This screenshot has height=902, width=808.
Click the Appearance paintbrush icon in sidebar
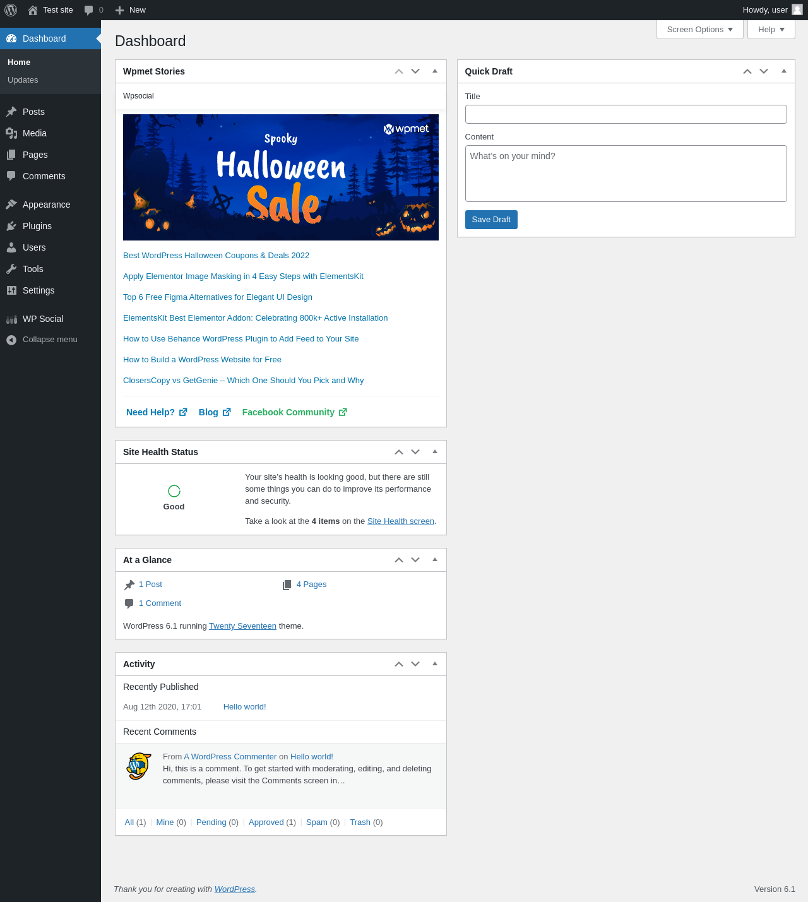click(11, 205)
